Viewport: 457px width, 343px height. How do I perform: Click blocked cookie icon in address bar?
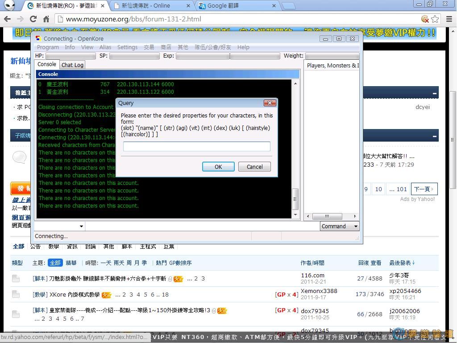tap(425, 19)
